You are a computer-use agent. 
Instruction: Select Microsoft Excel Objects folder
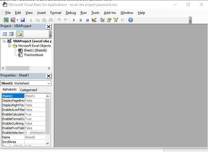point(34,46)
